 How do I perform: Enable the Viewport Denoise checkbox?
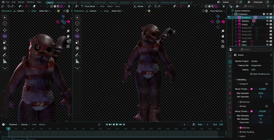(x=241, y=102)
